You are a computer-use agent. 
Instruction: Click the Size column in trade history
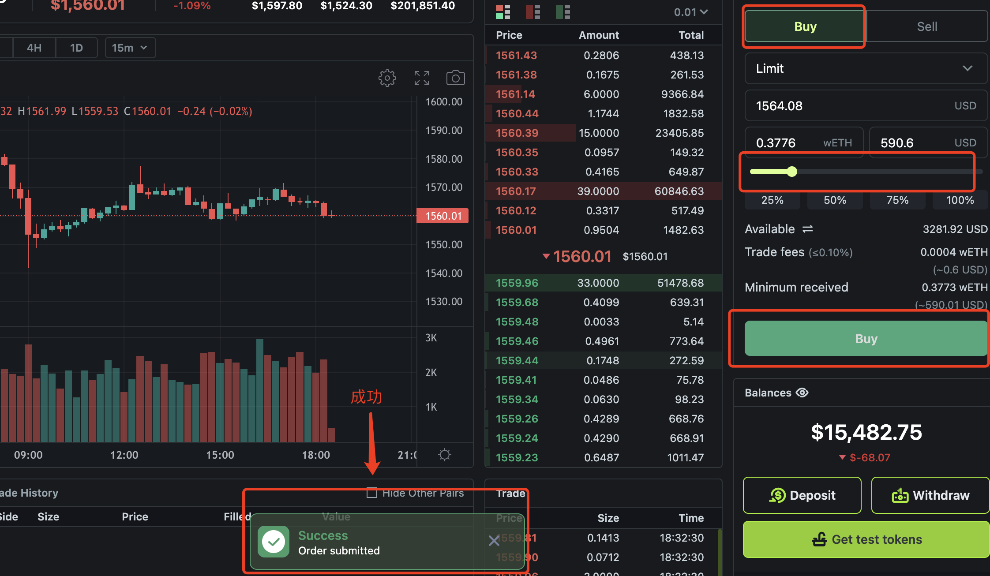coord(48,516)
